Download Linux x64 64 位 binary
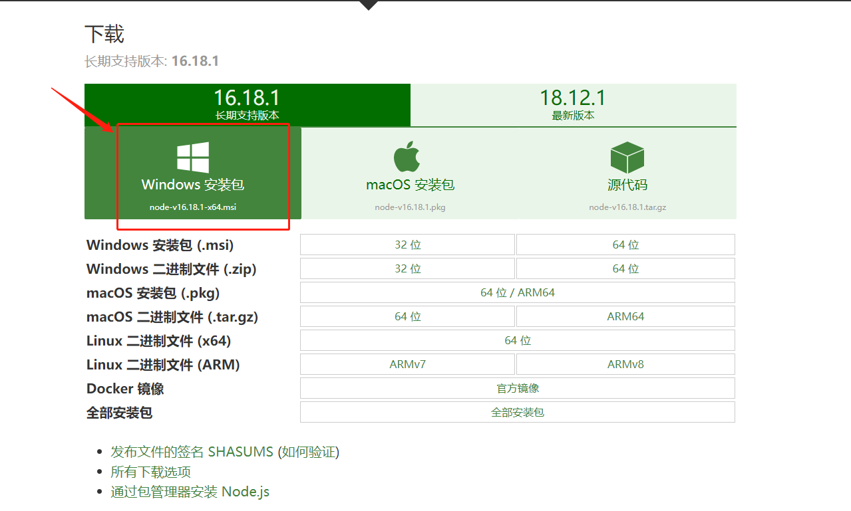851x511 pixels. [x=518, y=340]
